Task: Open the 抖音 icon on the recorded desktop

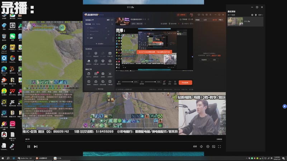Action: click(x=12, y=146)
